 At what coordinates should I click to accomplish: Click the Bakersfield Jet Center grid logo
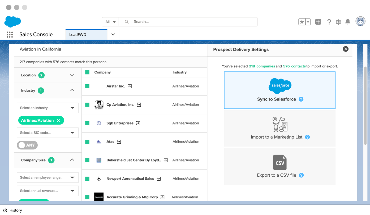[x=99, y=160]
